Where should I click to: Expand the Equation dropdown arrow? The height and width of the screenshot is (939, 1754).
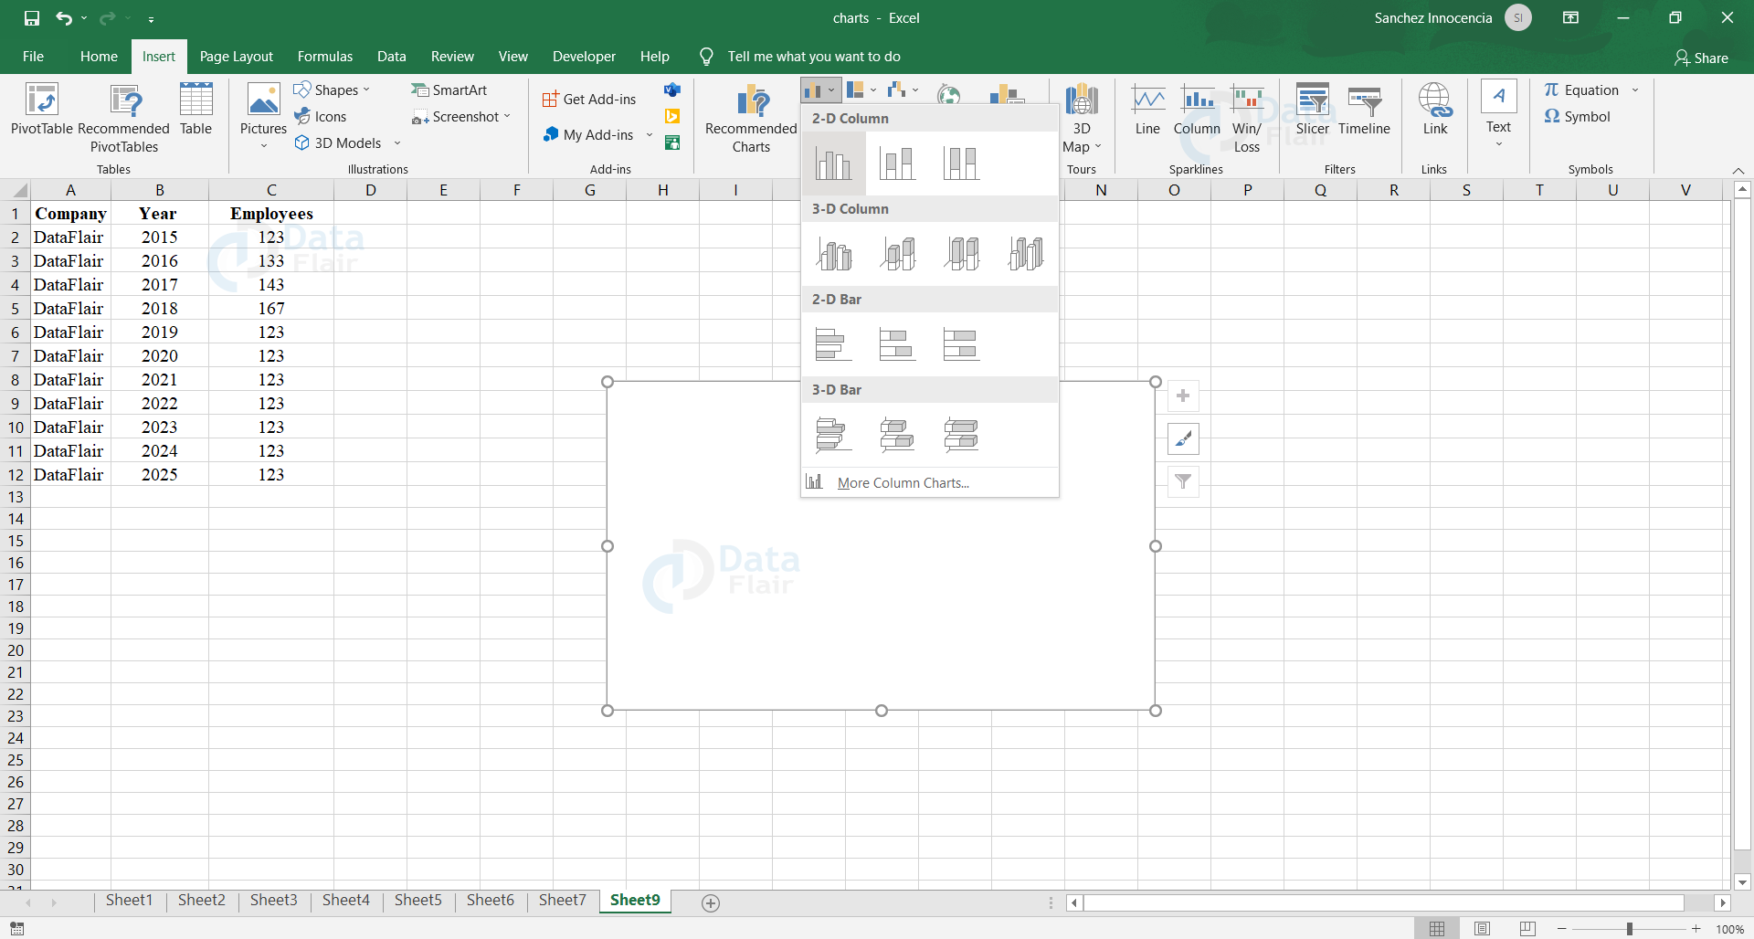(1635, 90)
